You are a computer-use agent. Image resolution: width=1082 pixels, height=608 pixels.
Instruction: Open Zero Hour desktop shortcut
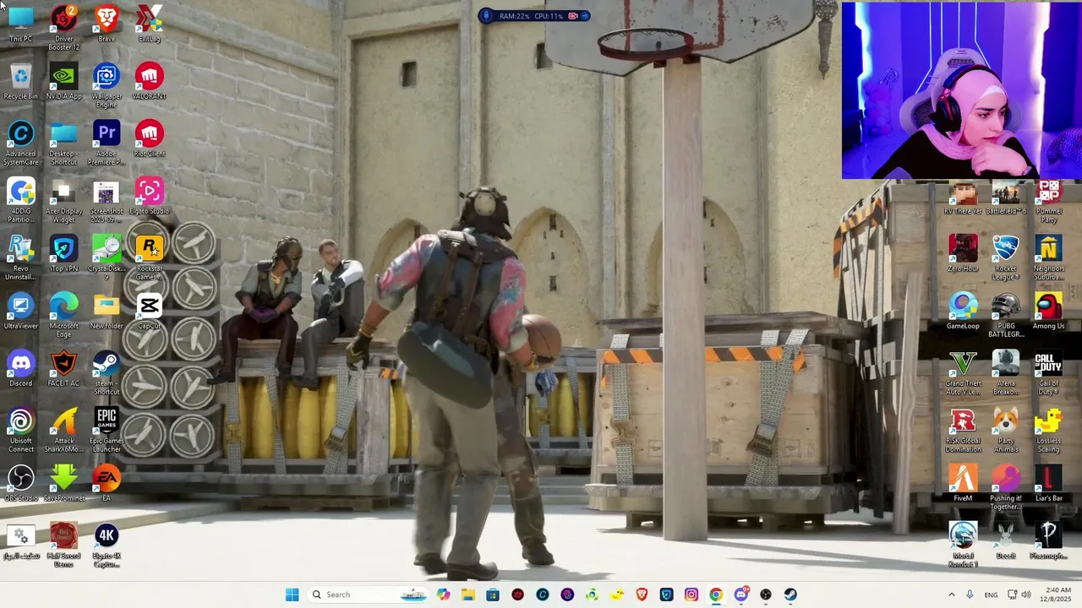click(x=963, y=253)
